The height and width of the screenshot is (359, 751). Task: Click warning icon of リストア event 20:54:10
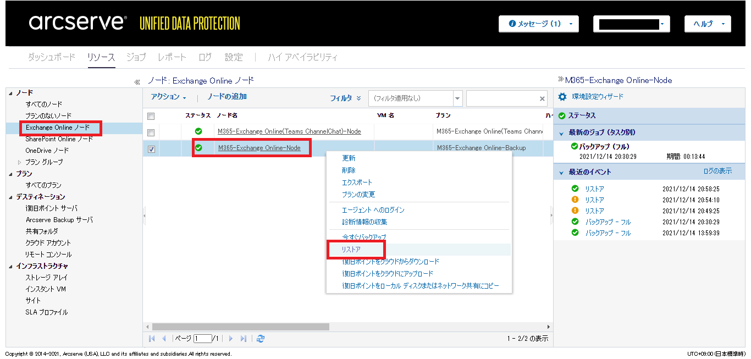pyautogui.click(x=575, y=200)
